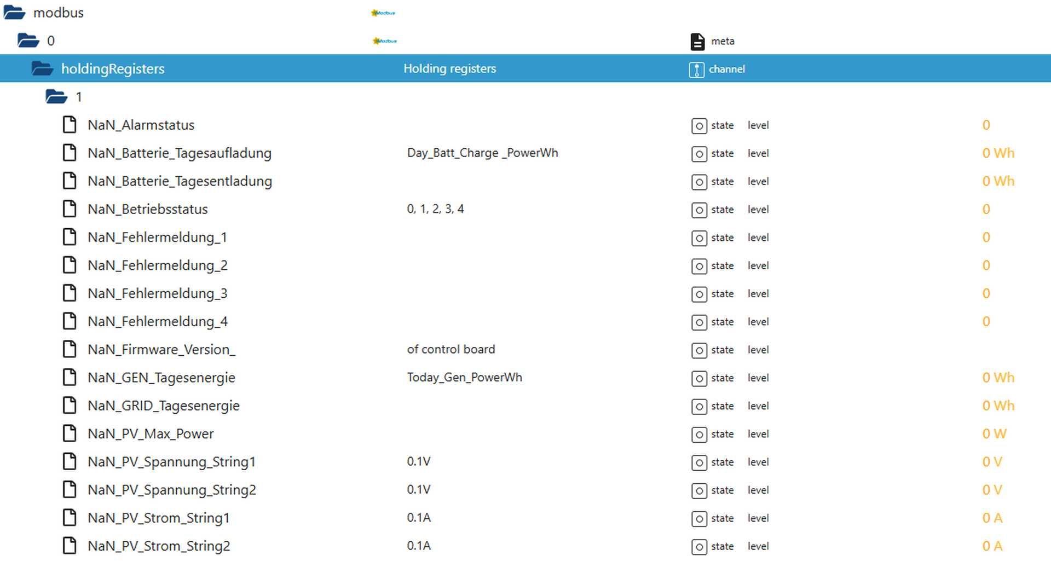
Task: Select the NaN_Batterie_Tagesentladung object
Action: pyautogui.click(x=180, y=181)
